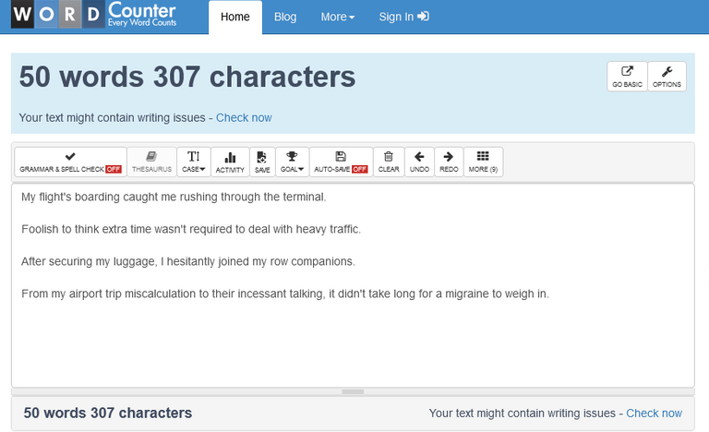Expand the Case dropdown
The image size is (709, 432).
tap(194, 162)
